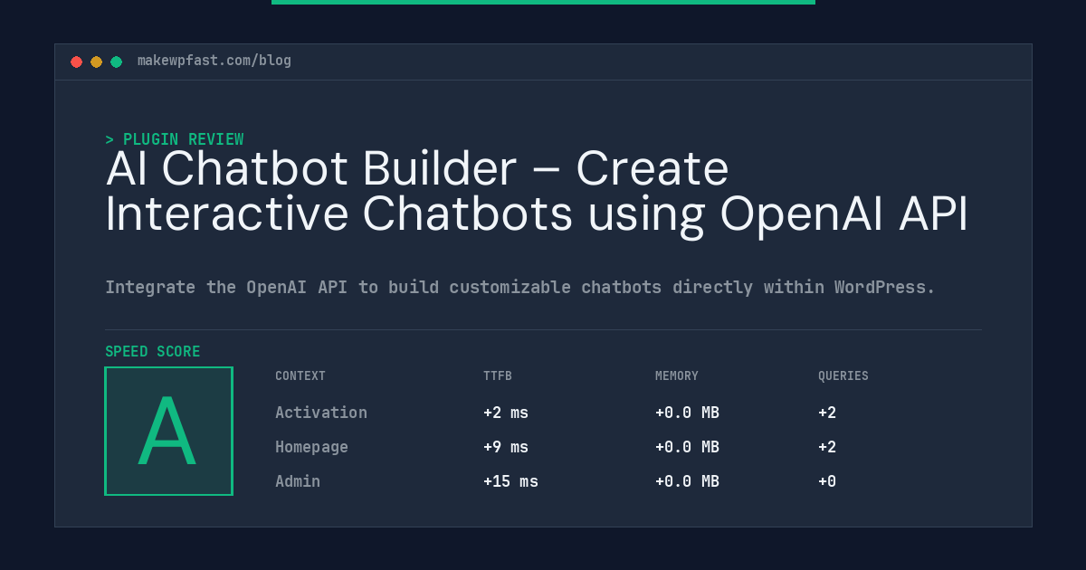Click the 'AI Chatbot Builder' headline
The image size is (1086, 570).
pos(537,191)
